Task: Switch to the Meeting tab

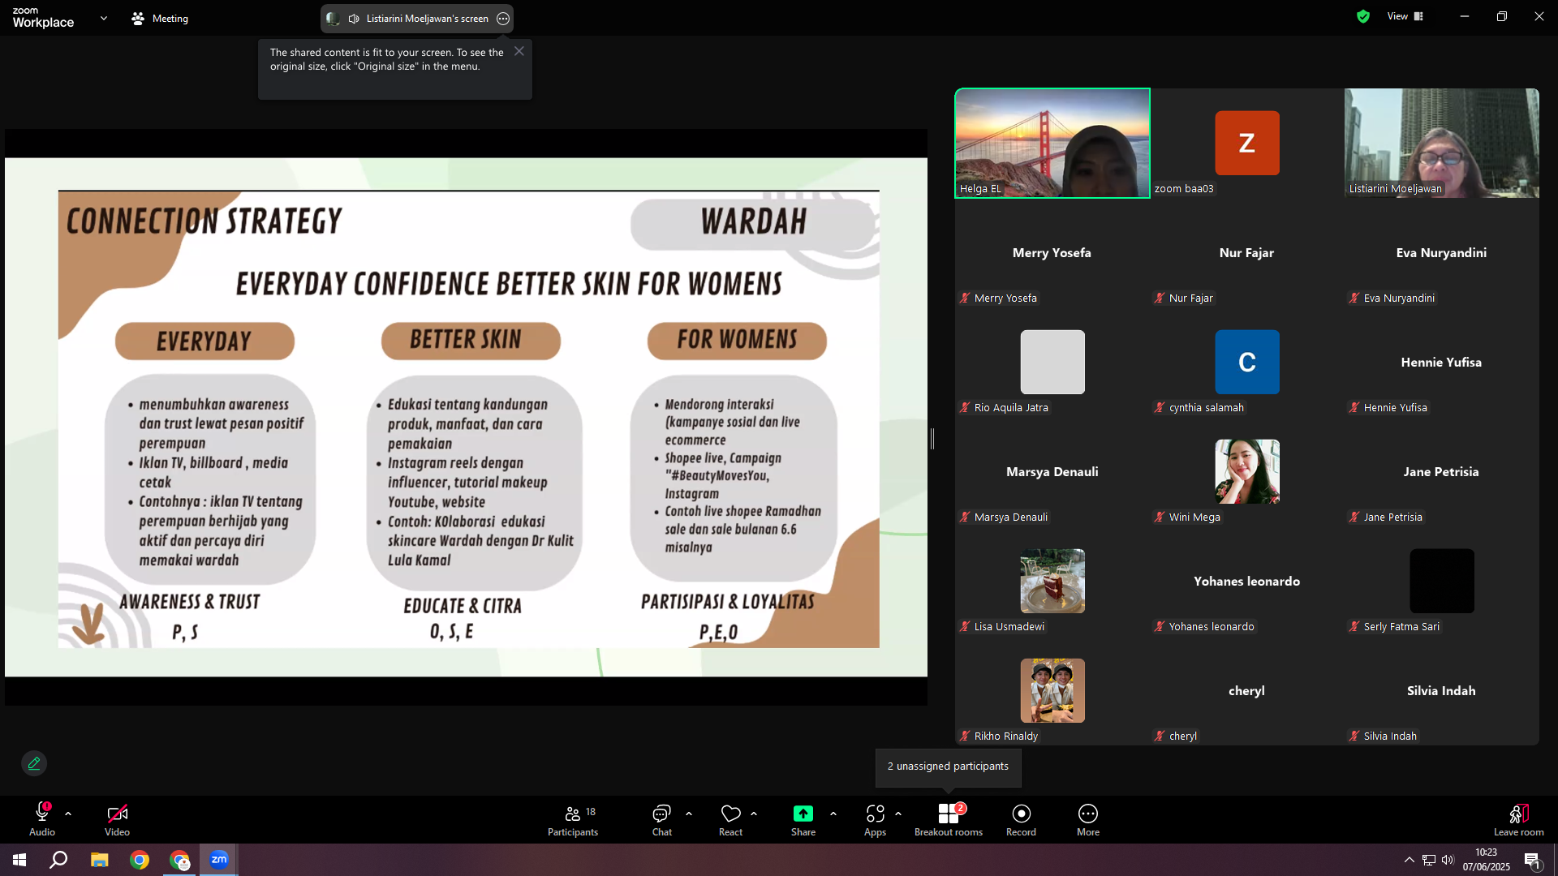Action: pos(160,18)
